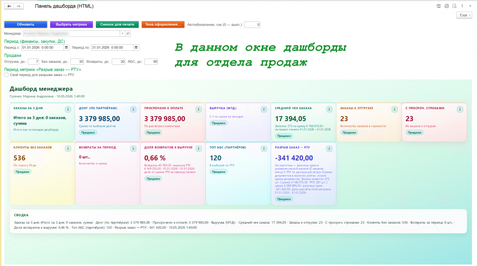Image resolution: width=477 pixels, height=266 pixels.
Task: Show info for 'С просроч. строками' card
Action: [x=460, y=109]
